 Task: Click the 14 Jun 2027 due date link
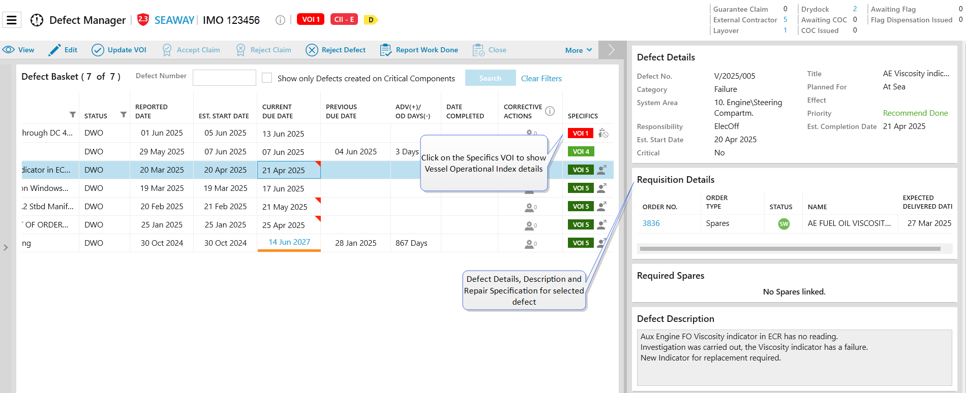(289, 242)
